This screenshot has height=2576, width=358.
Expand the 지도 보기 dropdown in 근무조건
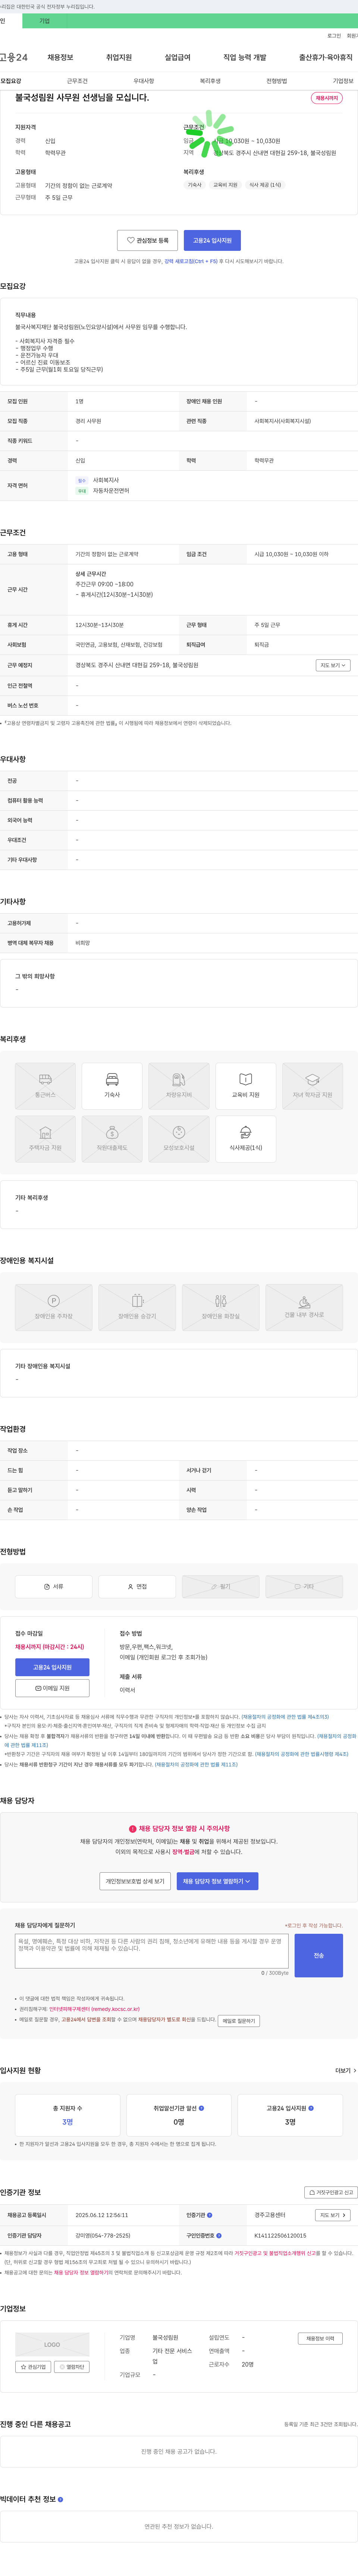pyautogui.click(x=333, y=665)
